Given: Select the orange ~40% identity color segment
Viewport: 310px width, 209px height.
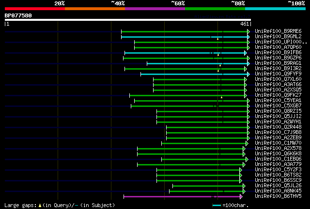Looking at the screenshot, I should pos(95,9).
